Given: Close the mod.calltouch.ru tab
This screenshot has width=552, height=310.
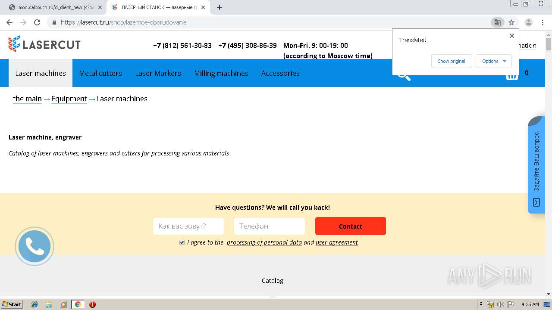Looking at the screenshot, I should 100,7.
